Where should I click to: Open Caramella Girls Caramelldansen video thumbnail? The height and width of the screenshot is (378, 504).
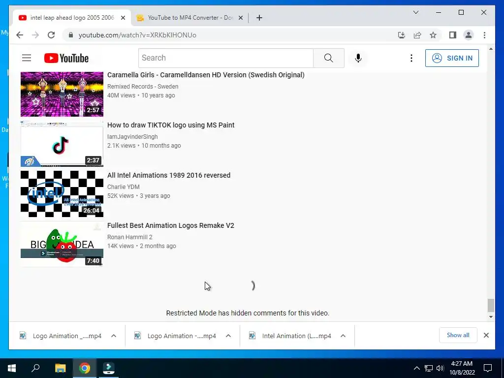(x=62, y=94)
